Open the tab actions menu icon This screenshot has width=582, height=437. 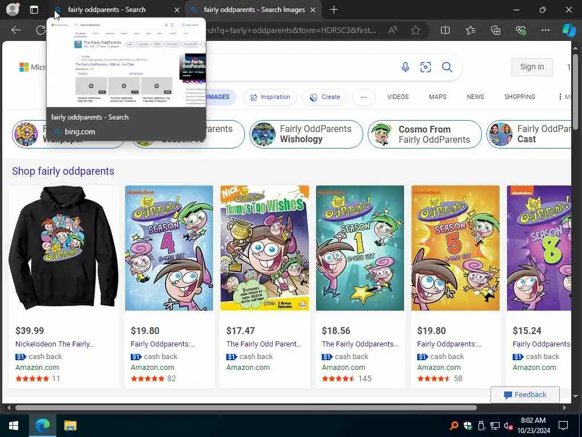(34, 10)
